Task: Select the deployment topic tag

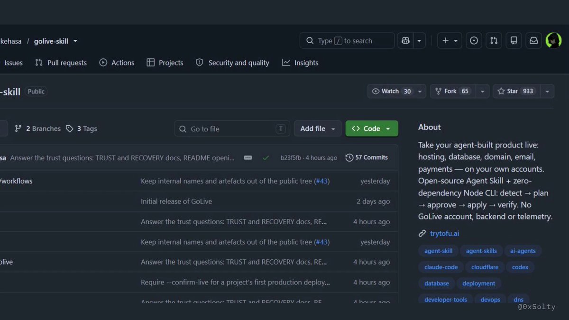Action: [478, 283]
